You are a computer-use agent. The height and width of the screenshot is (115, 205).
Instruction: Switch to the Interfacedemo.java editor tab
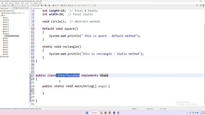pos(37,8)
